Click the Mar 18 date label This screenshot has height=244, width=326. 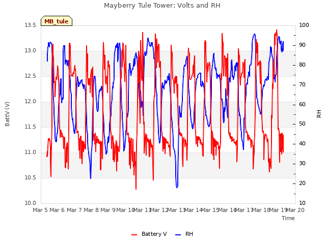(261, 210)
